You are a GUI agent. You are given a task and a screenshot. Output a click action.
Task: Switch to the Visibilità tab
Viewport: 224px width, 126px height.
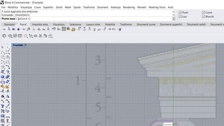tap(110, 24)
